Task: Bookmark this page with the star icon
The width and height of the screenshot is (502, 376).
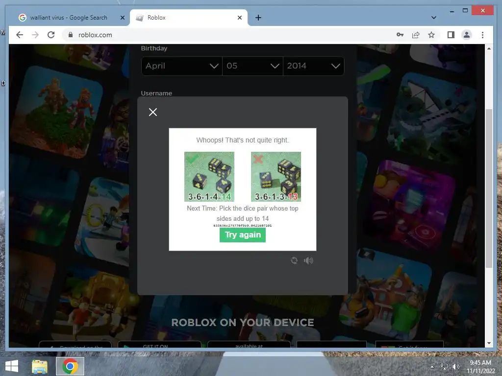Action: 431,35
